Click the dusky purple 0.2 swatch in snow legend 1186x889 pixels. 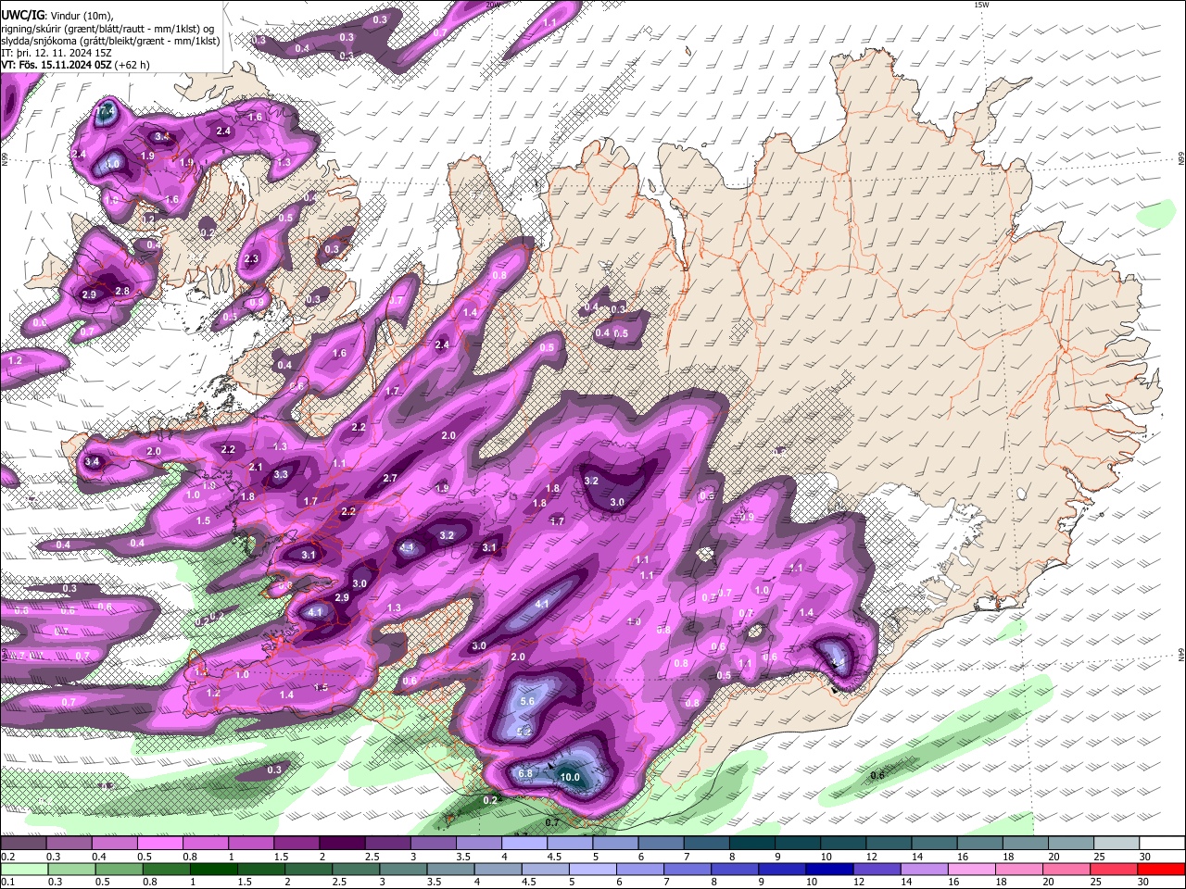(23, 844)
